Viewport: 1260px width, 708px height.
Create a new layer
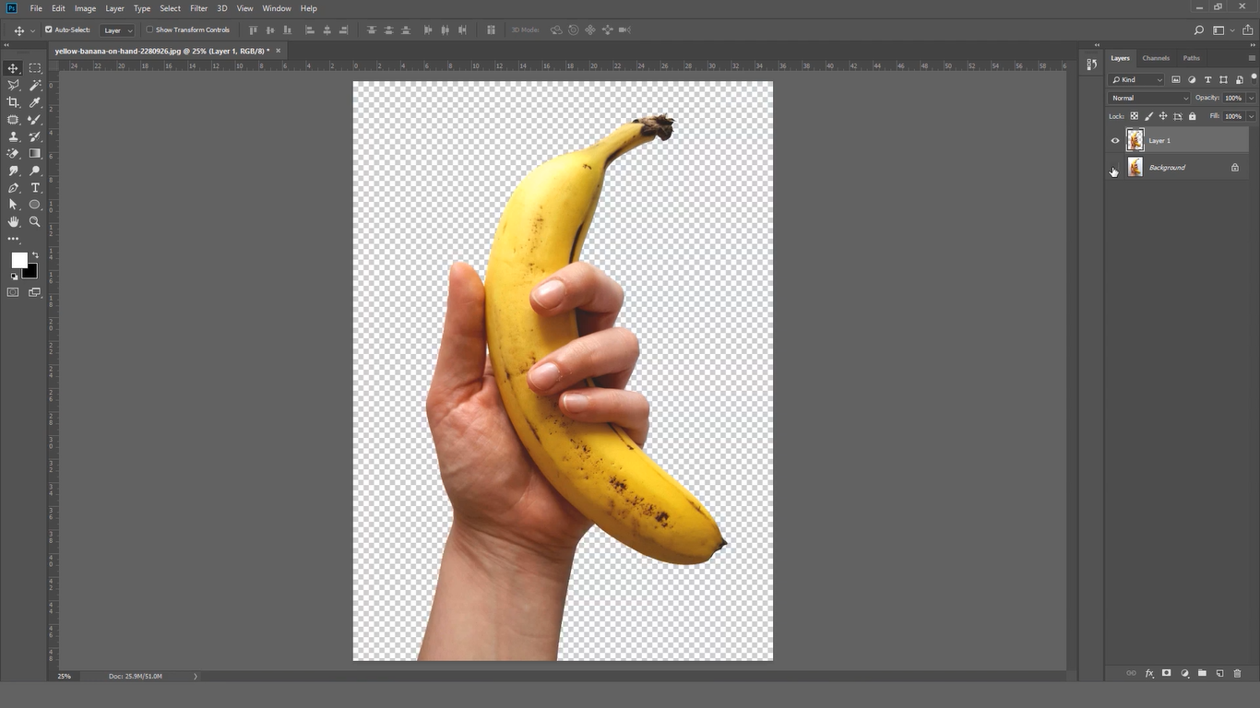click(1219, 673)
